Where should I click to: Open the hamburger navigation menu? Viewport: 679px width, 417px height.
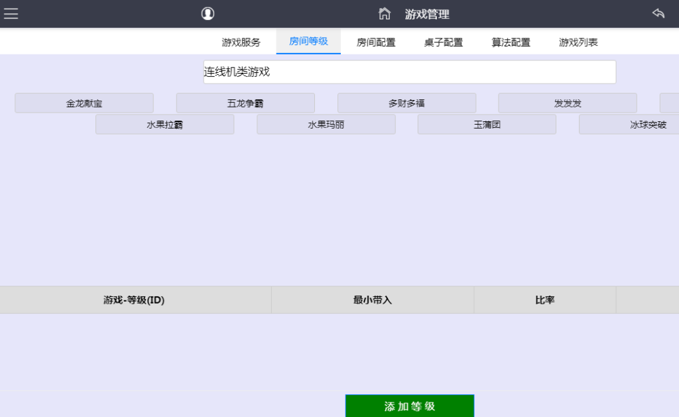point(11,13)
